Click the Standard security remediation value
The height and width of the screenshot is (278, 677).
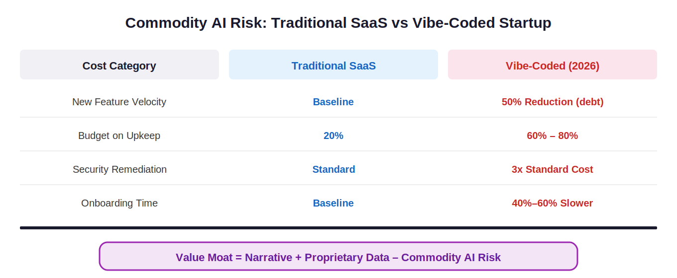(x=334, y=169)
